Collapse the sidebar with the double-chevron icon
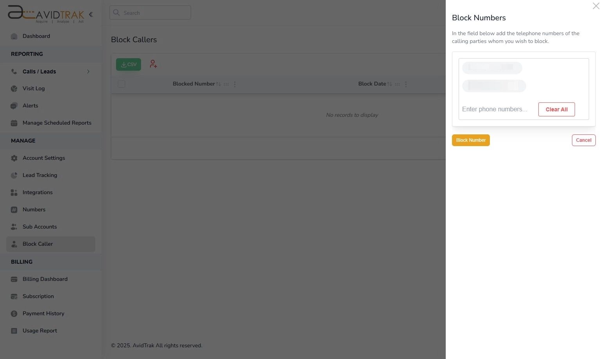This screenshot has height=359, width=602. 91,14
